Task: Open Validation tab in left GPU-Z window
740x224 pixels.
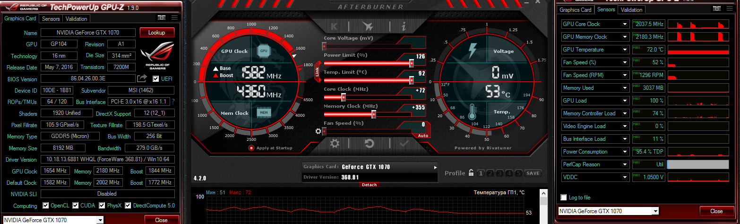Action: point(76,19)
